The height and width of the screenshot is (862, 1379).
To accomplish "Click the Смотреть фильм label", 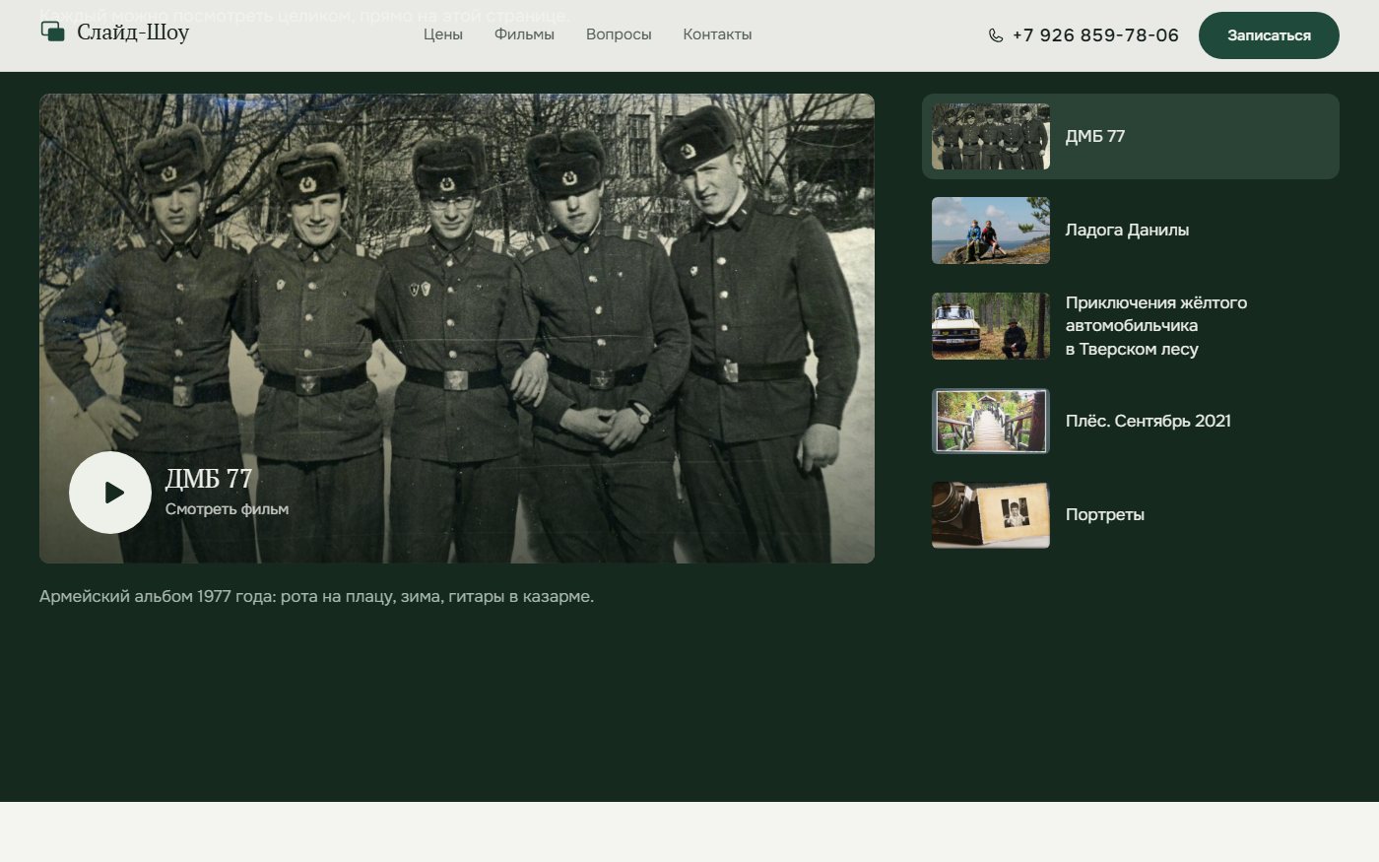I will (x=227, y=509).
